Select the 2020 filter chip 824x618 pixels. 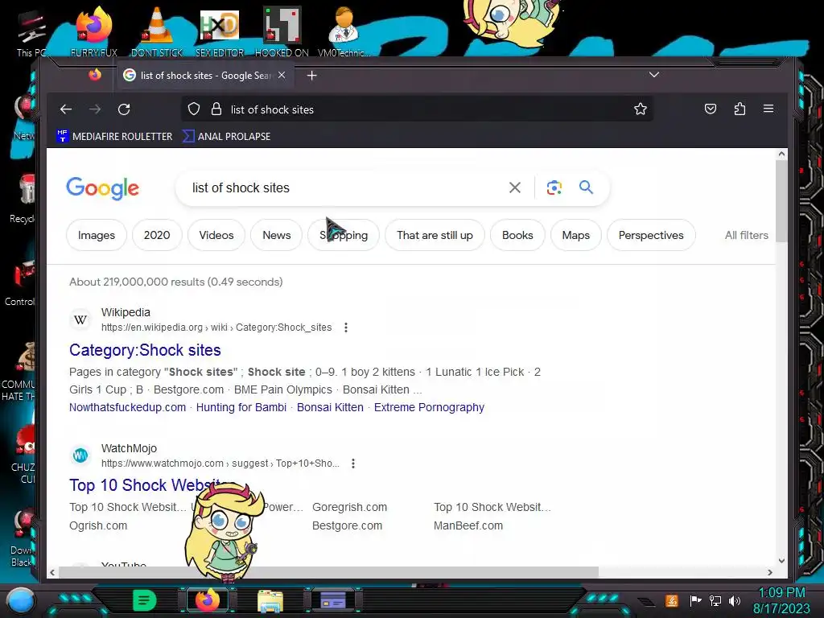(x=157, y=235)
